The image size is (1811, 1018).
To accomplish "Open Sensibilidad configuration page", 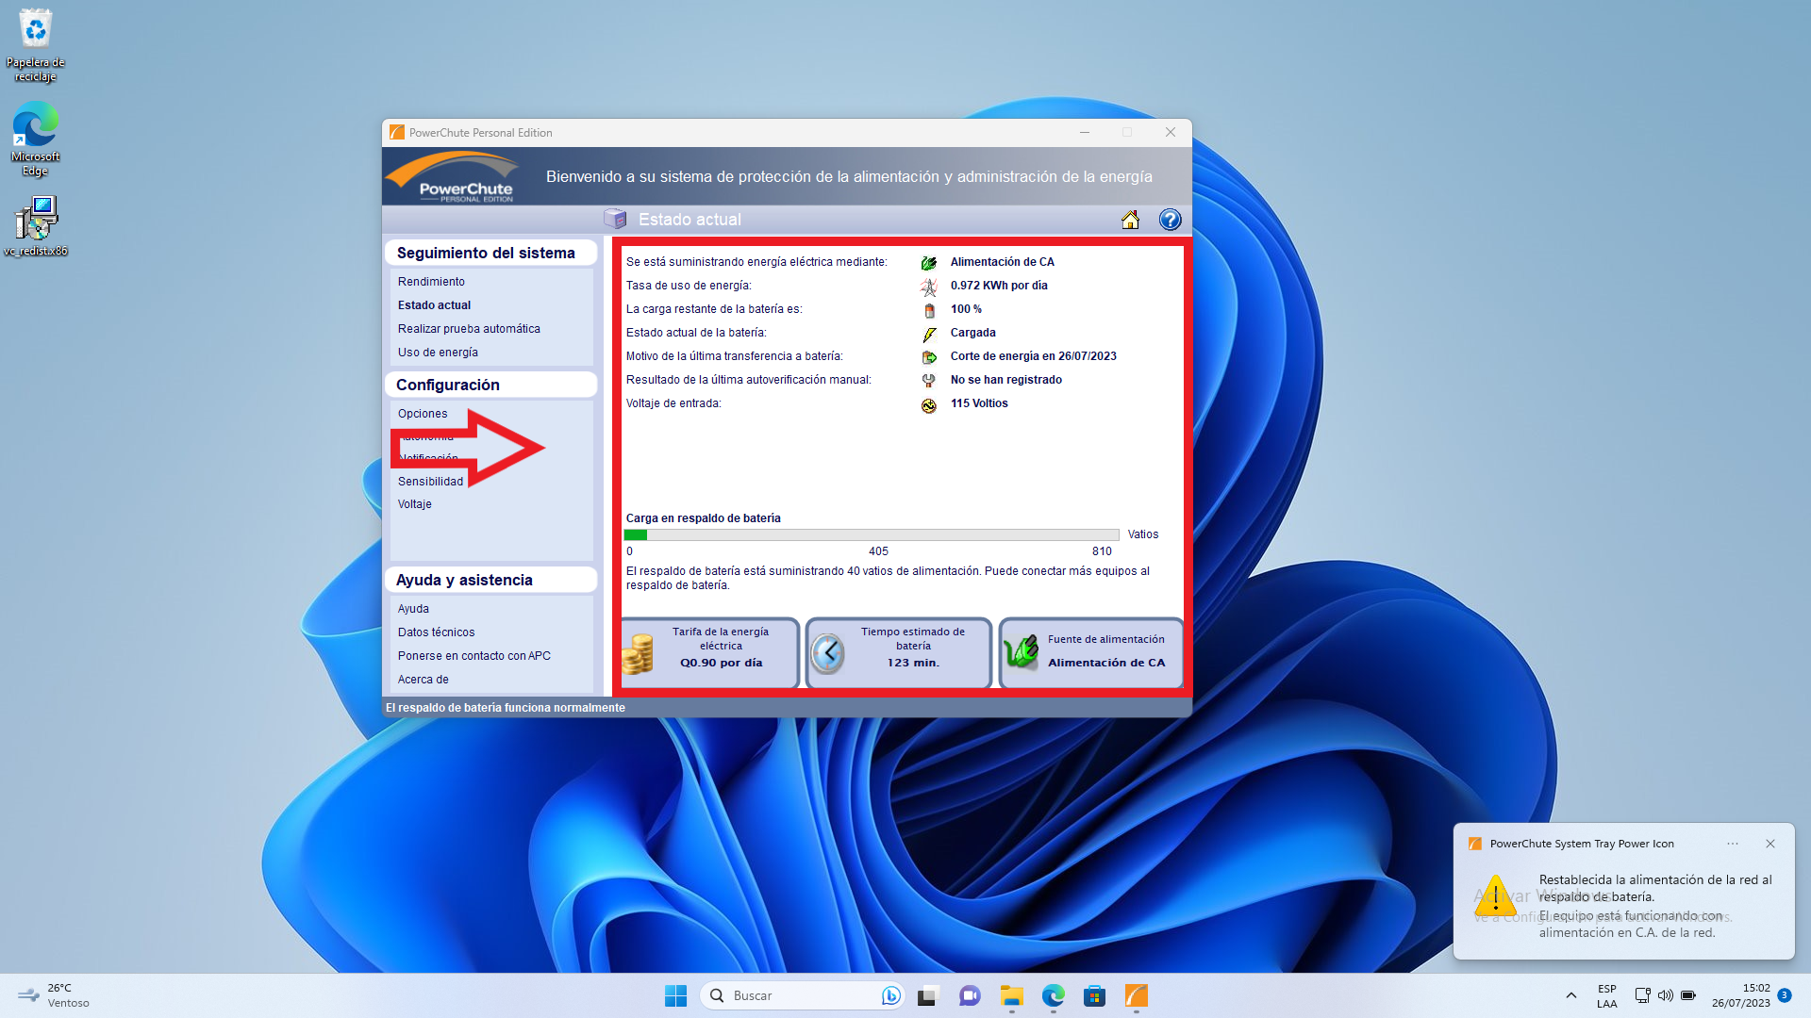I will (x=430, y=482).
